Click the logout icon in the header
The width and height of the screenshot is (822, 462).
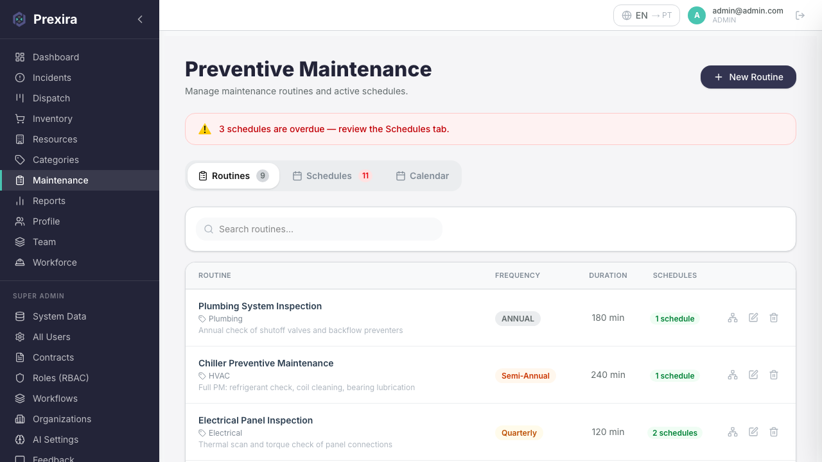point(800,15)
